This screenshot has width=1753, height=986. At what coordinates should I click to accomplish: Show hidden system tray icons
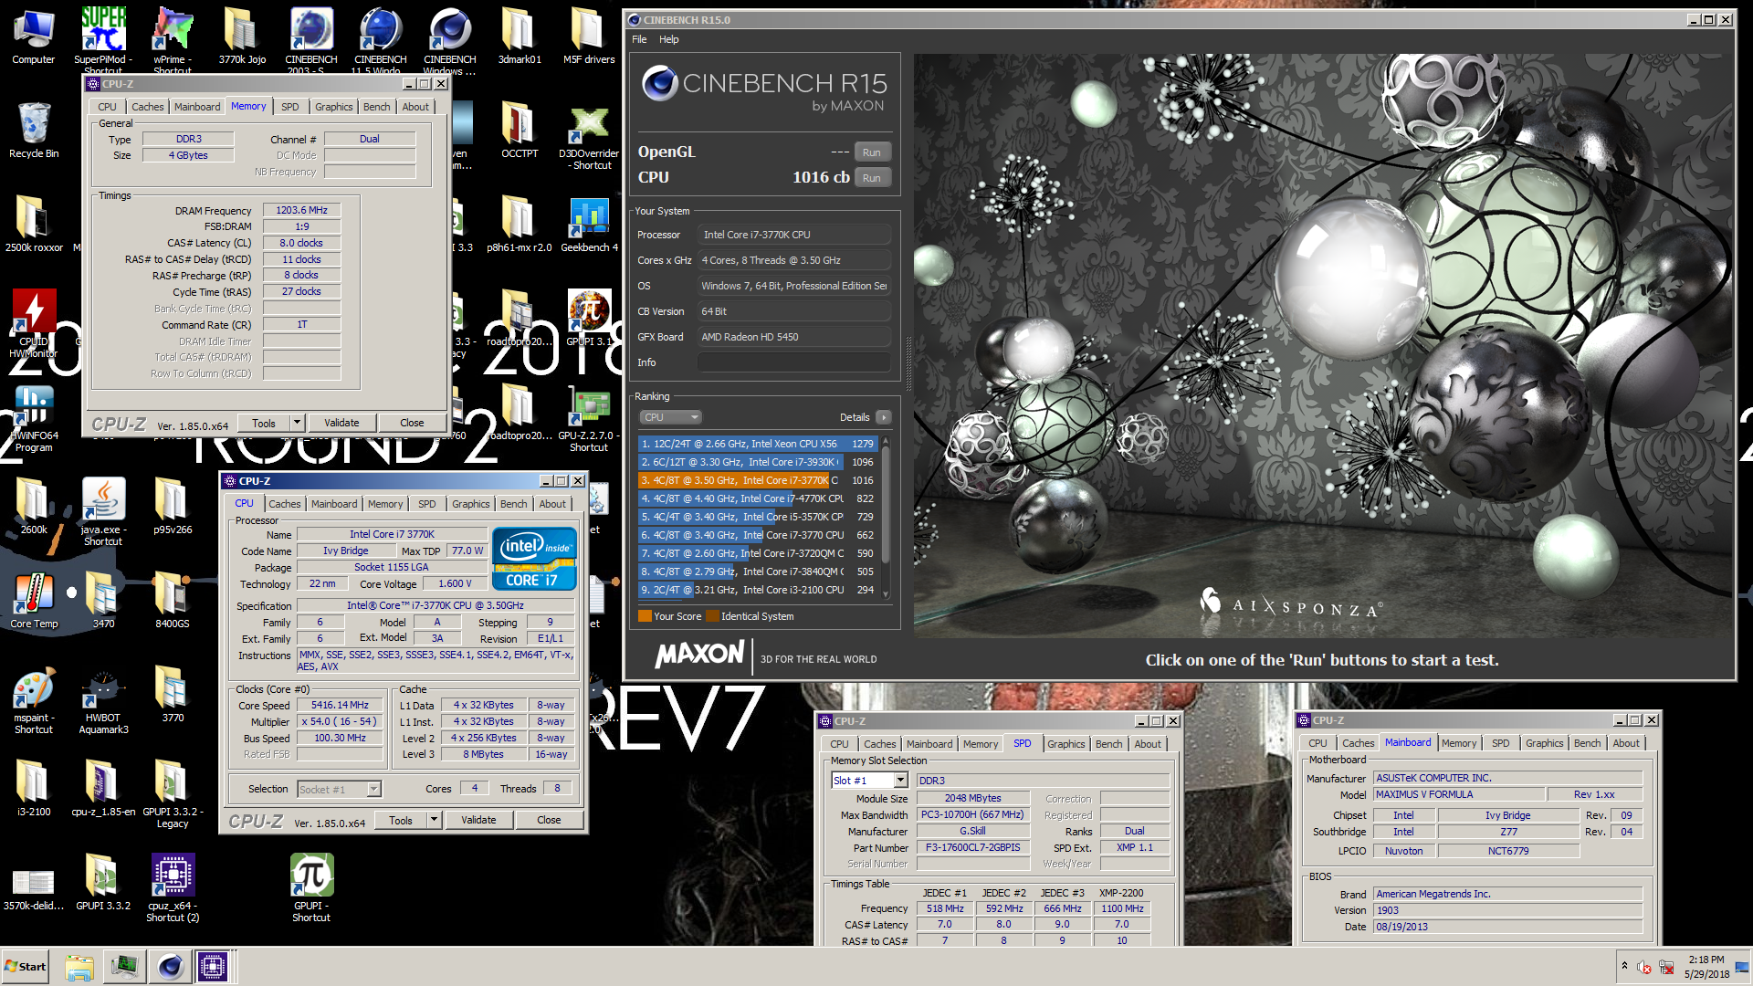click(x=1624, y=966)
